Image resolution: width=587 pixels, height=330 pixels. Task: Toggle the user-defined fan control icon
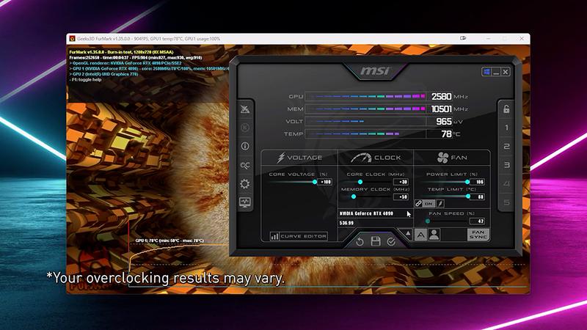pos(434,235)
